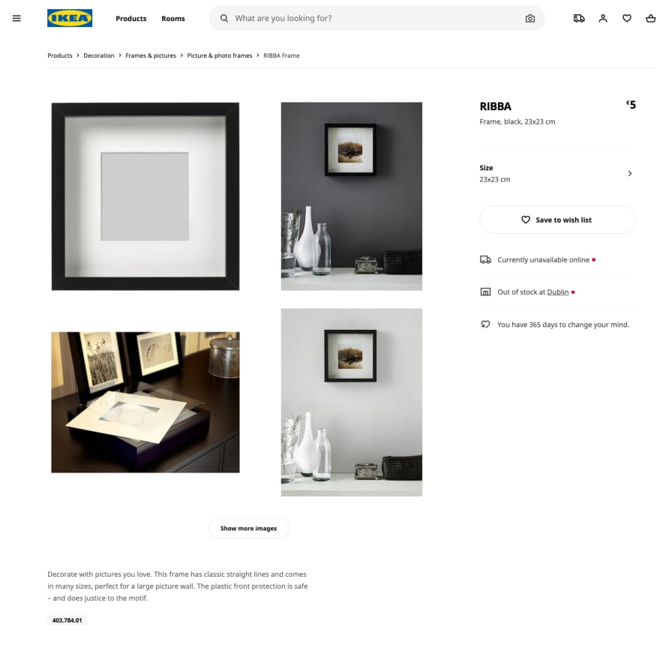Screen dimensions: 660x648
Task: Open the hamburger menu icon
Action: tap(16, 18)
